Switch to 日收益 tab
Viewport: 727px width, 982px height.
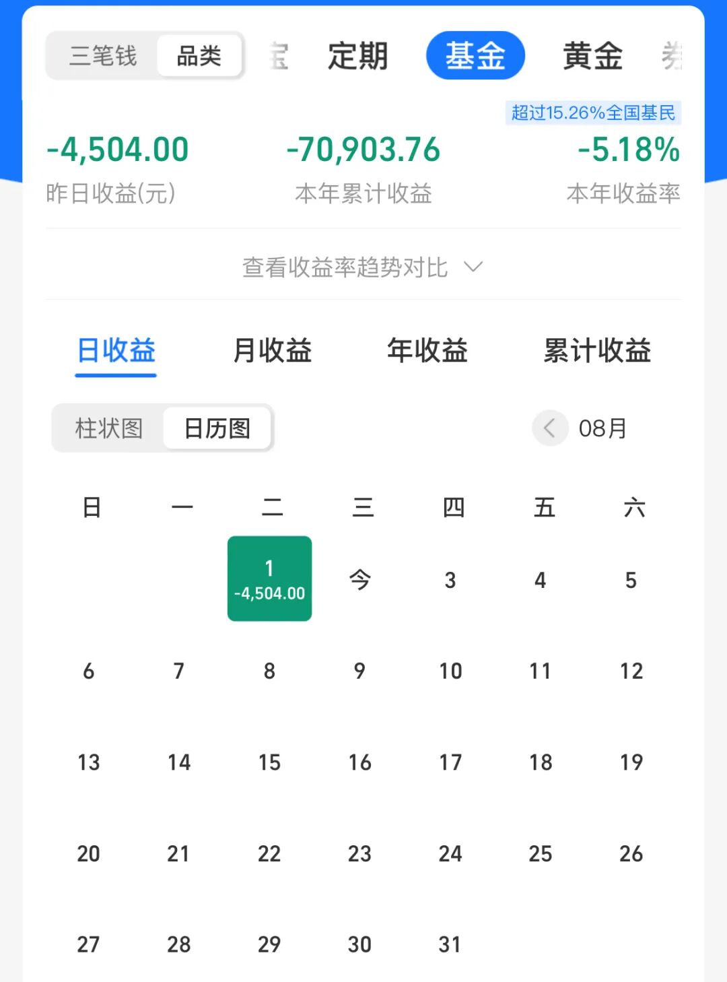point(116,351)
